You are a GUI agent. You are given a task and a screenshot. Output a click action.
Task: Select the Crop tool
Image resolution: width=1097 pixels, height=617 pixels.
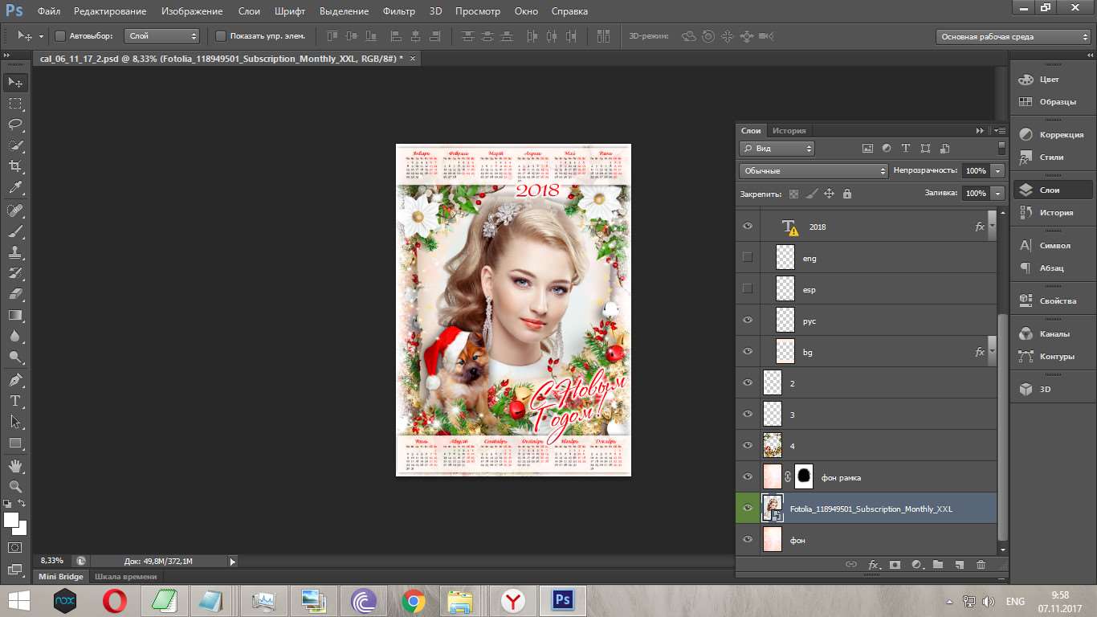[x=15, y=166]
